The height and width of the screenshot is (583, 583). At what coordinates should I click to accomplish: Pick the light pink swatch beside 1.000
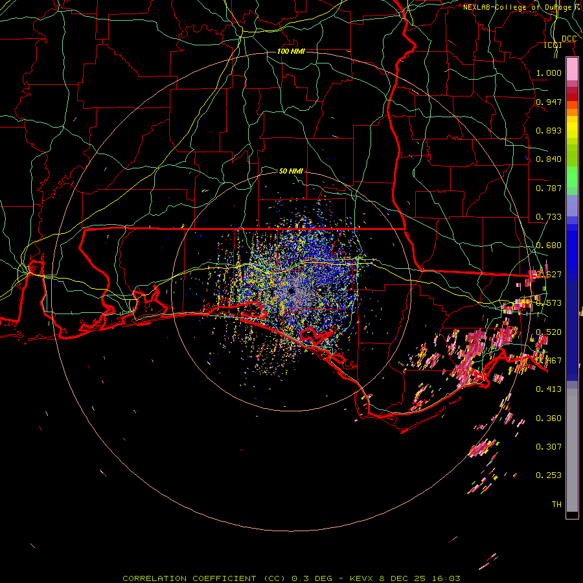(572, 69)
